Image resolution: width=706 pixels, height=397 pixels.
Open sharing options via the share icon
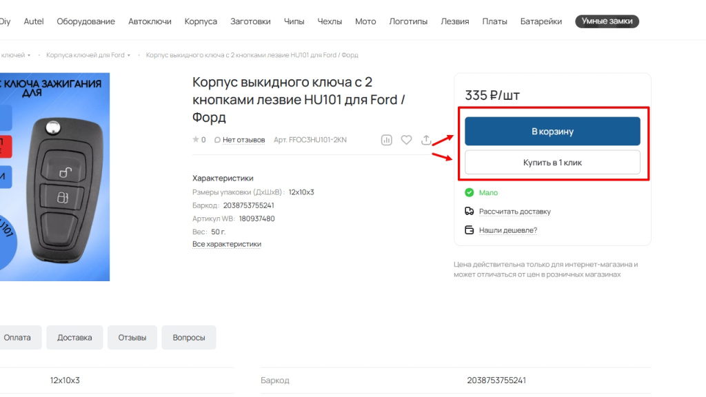click(x=426, y=139)
